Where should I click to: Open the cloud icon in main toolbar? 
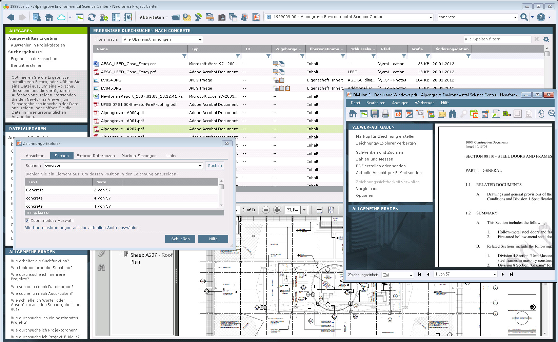tap(61, 17)
